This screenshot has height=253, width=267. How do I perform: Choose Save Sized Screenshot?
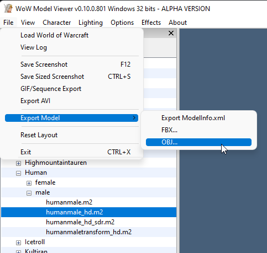coord(71,77)
